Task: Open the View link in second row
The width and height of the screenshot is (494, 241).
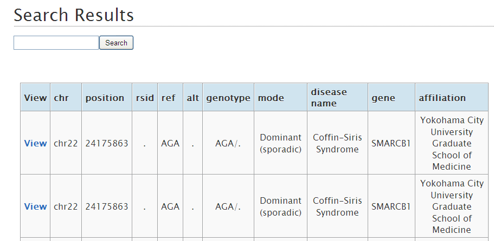Action: [35, 206]
